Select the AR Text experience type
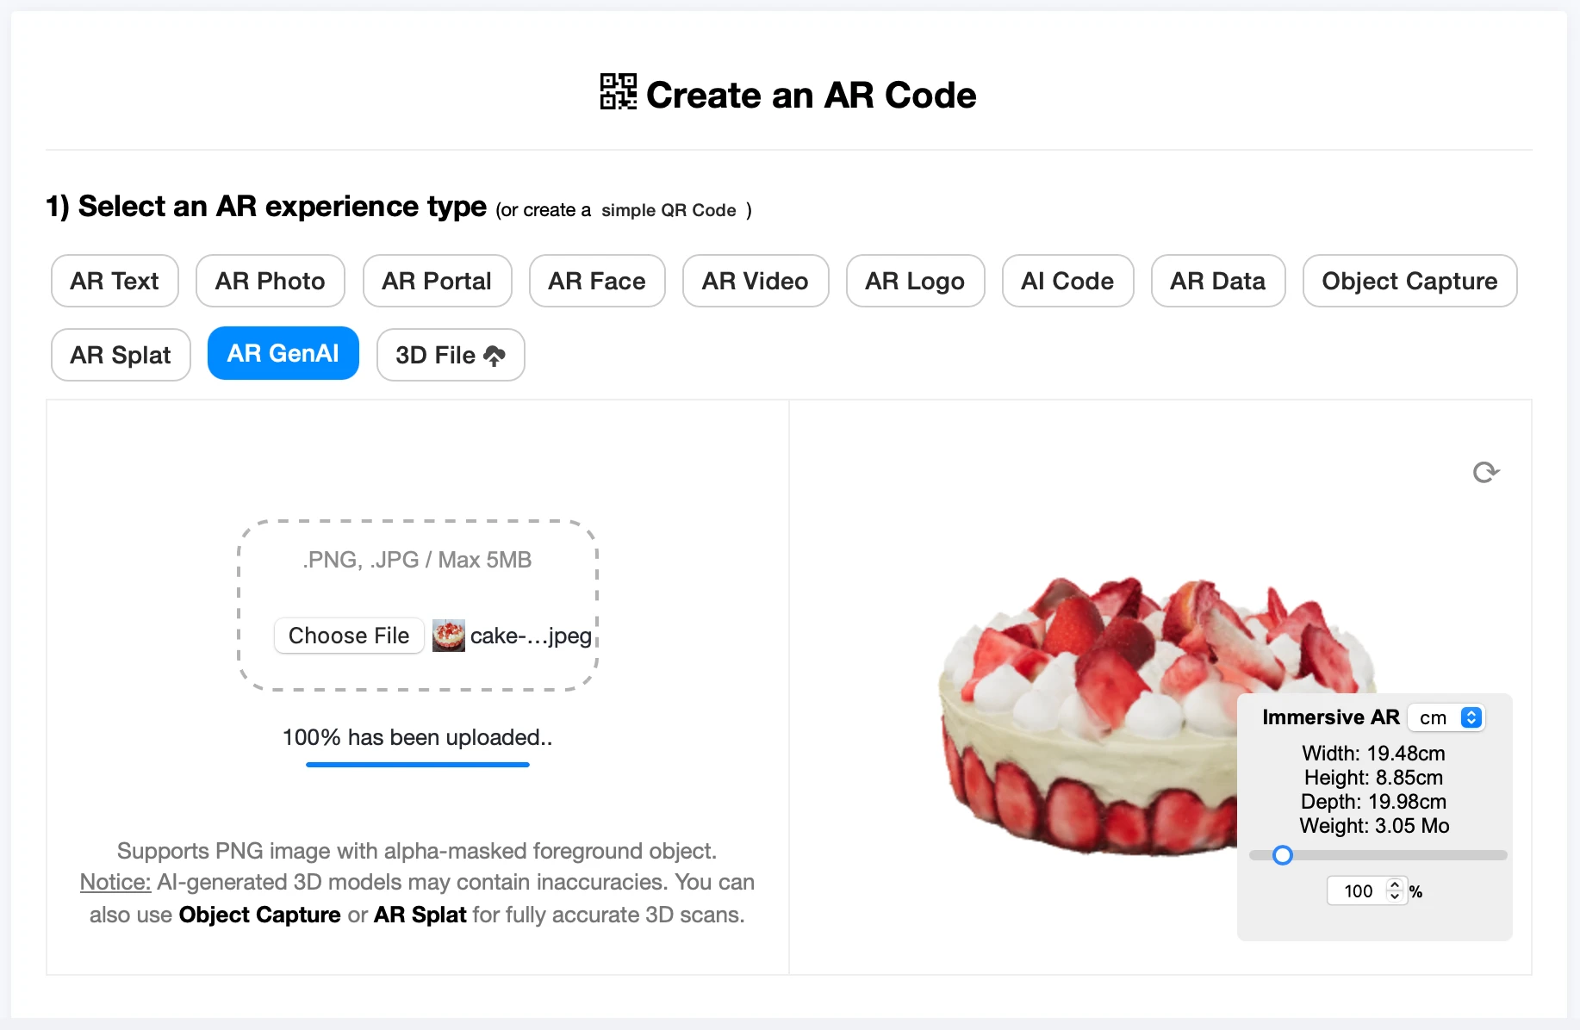 tap(115, 281)
